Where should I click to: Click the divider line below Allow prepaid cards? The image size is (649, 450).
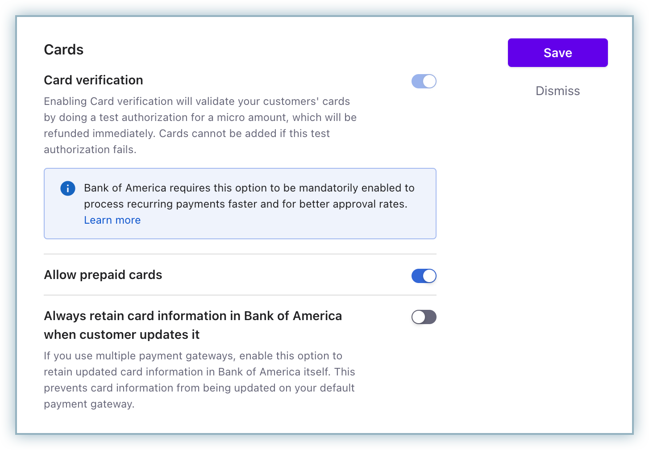240,295
